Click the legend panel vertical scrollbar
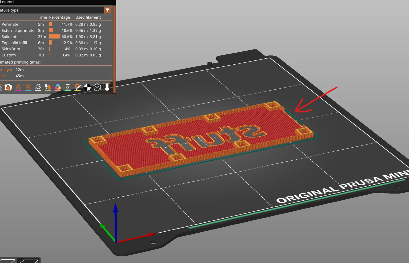 pos(115,49)
